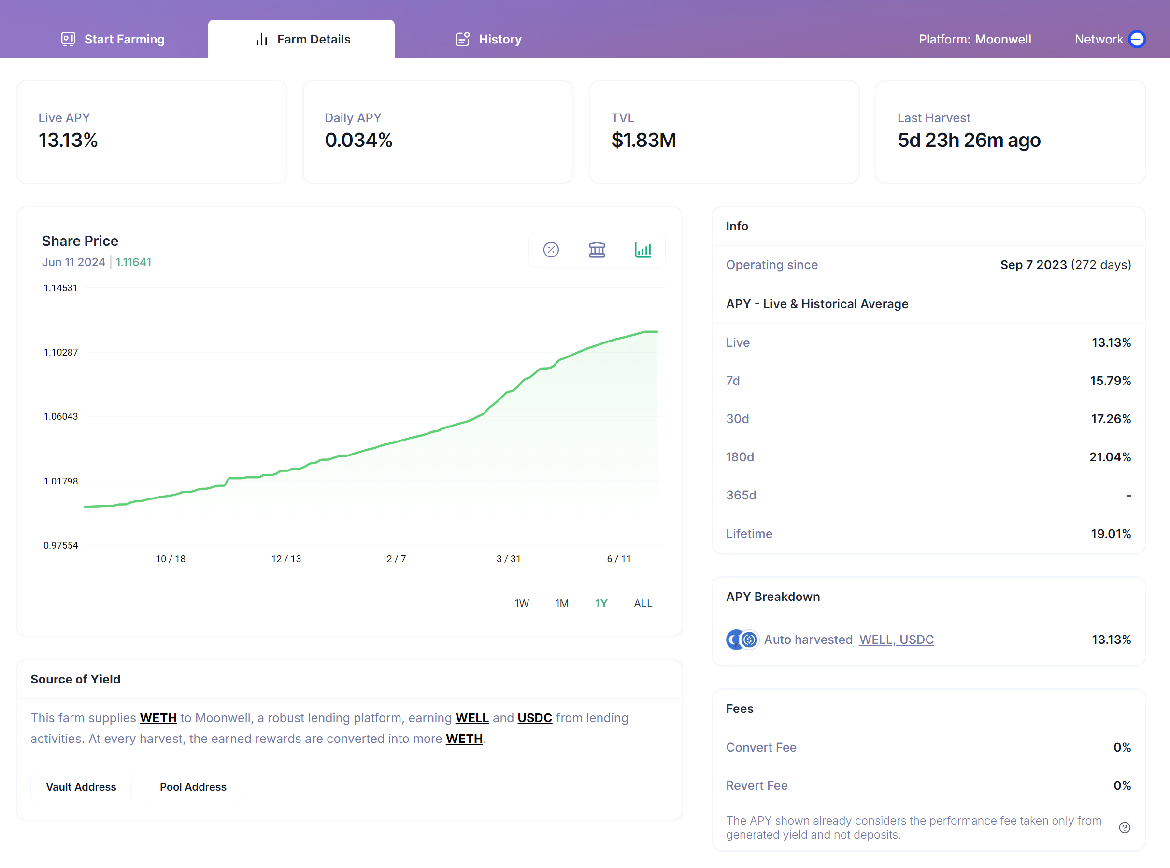Click the History tab icon
Viewport: 1170px width, 868px height.
pos(462,39)
